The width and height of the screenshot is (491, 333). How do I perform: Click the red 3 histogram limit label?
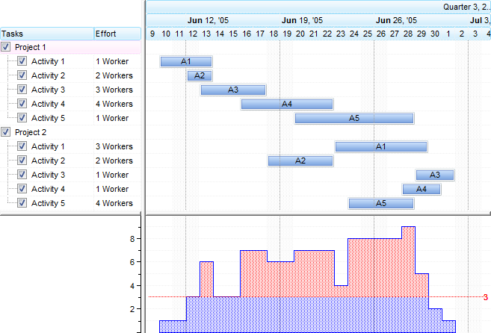tap(485, 297)
